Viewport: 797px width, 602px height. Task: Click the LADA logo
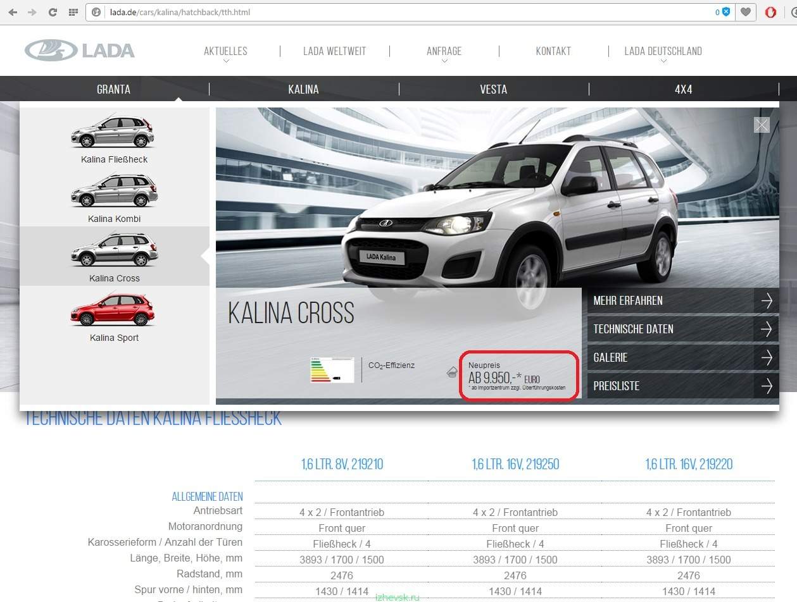coord(80,51)
